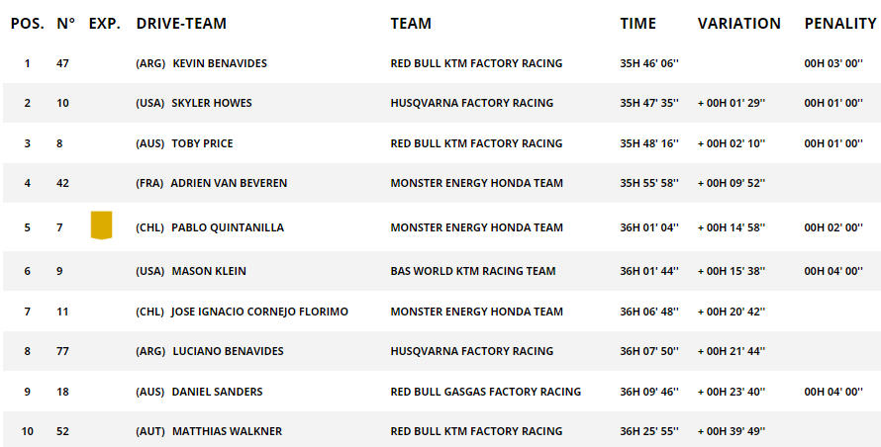Select the POS. column header

coord(27,24)
